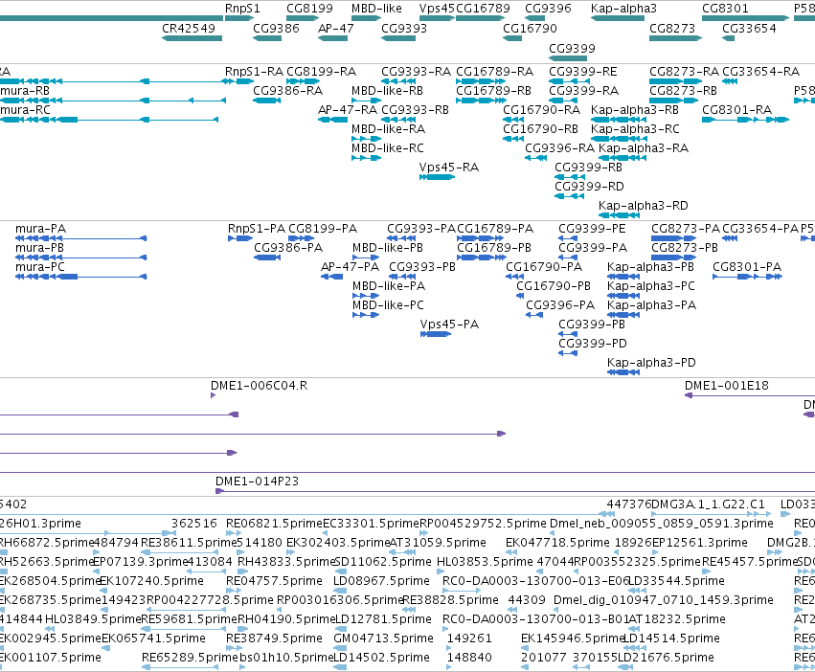Click transcript label MBD-like-RB
Viewport: 815px width, 672px height.
point(387,91)
